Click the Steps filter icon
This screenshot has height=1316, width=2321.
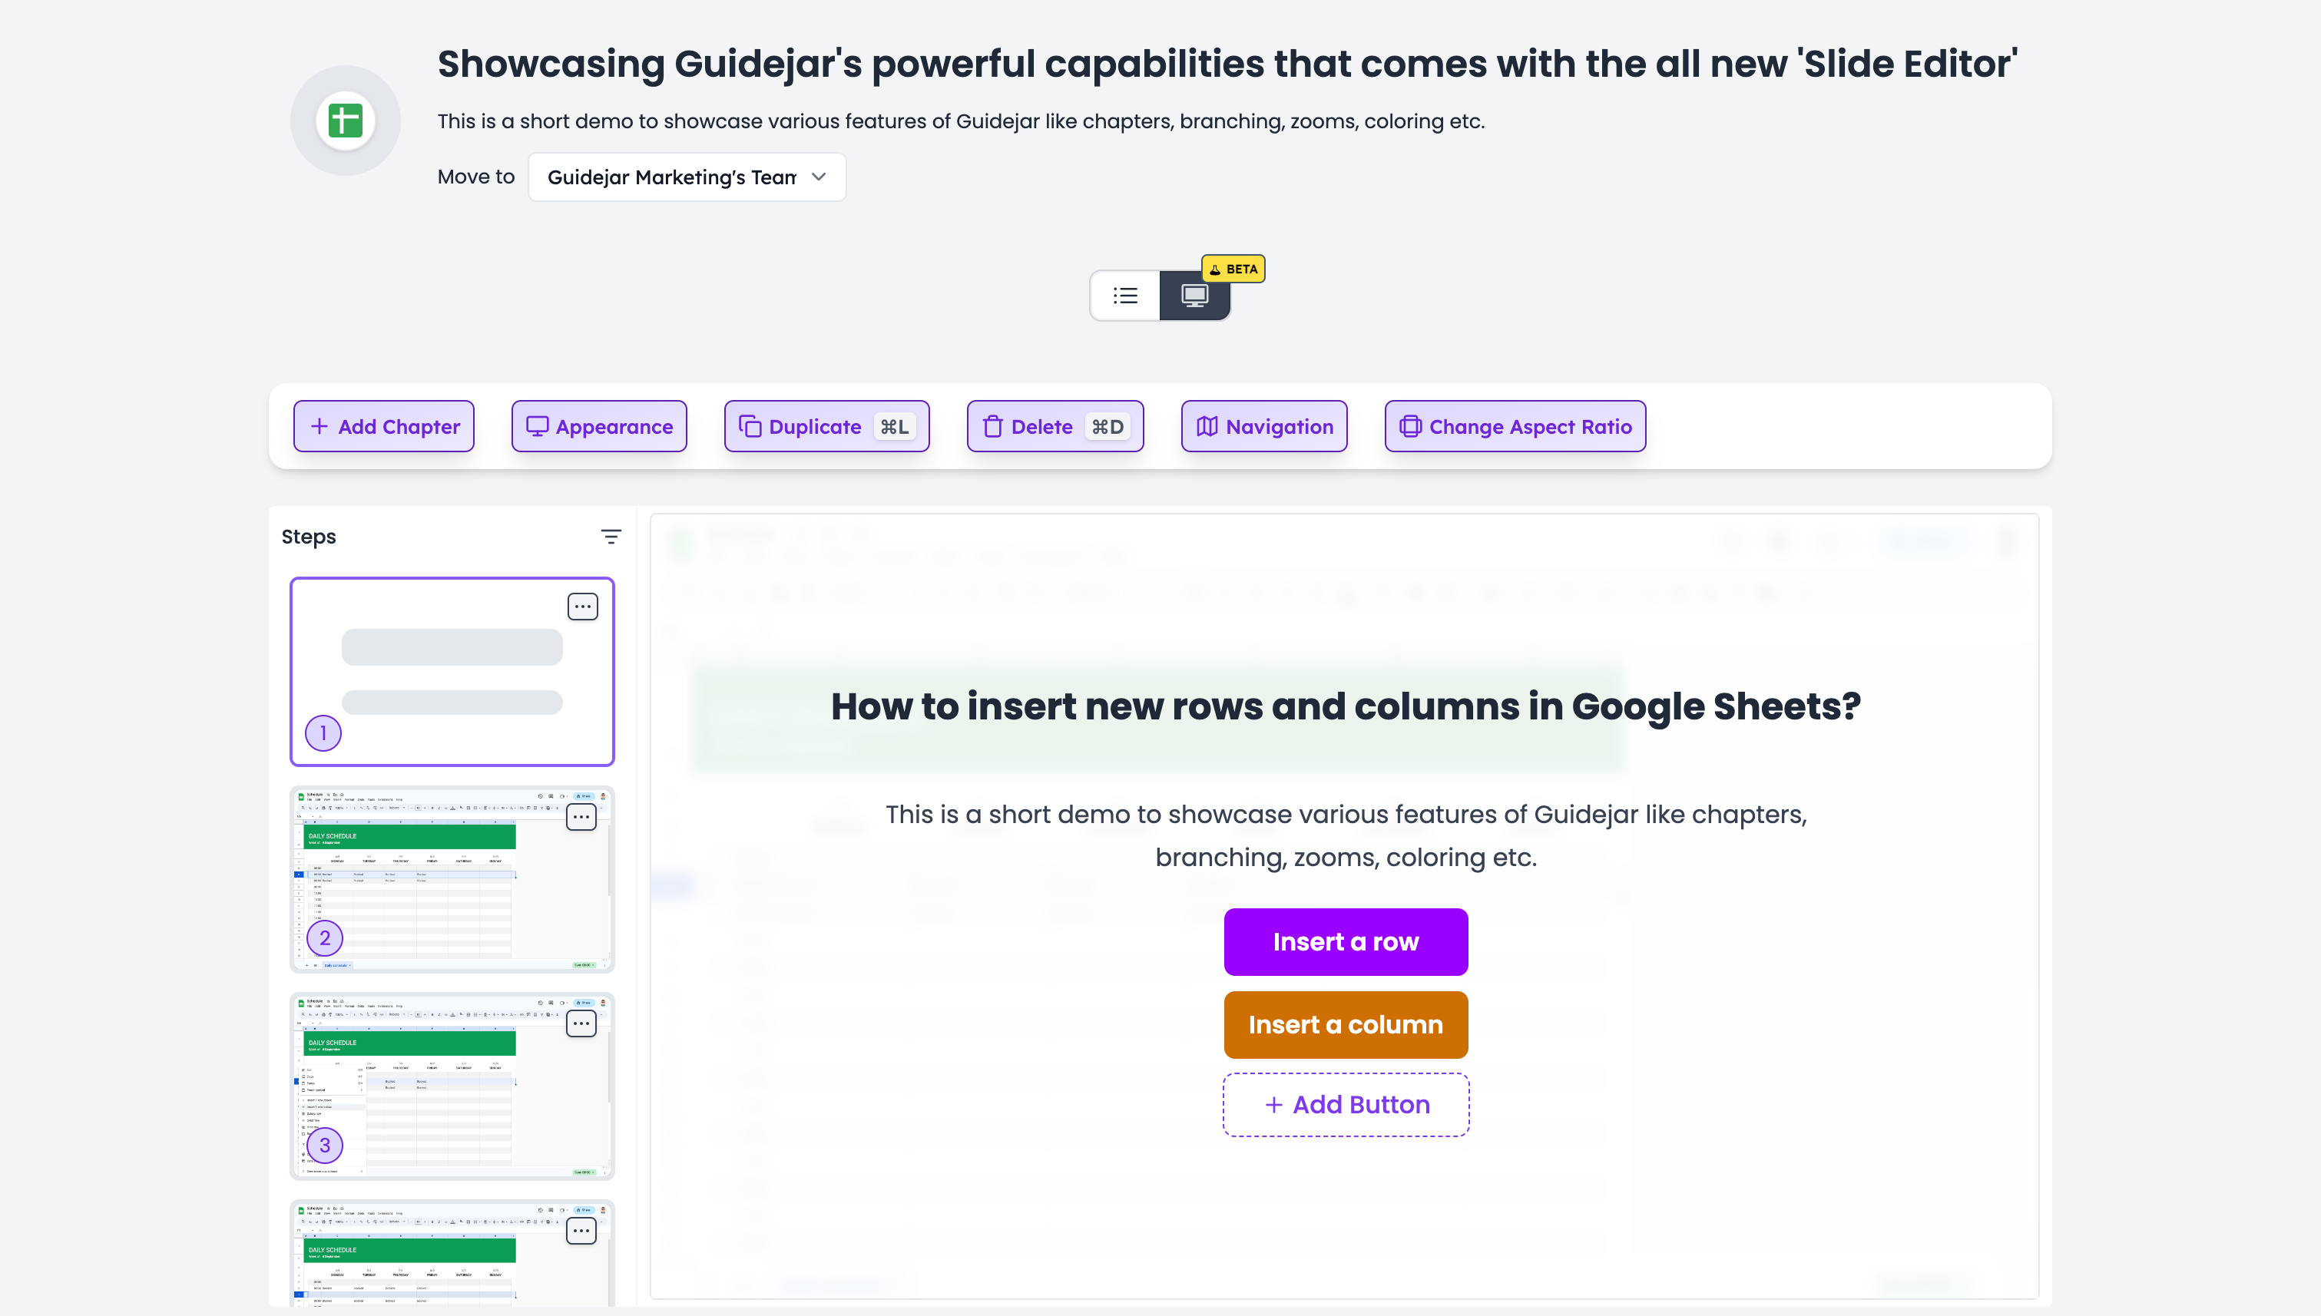(611, 537)
